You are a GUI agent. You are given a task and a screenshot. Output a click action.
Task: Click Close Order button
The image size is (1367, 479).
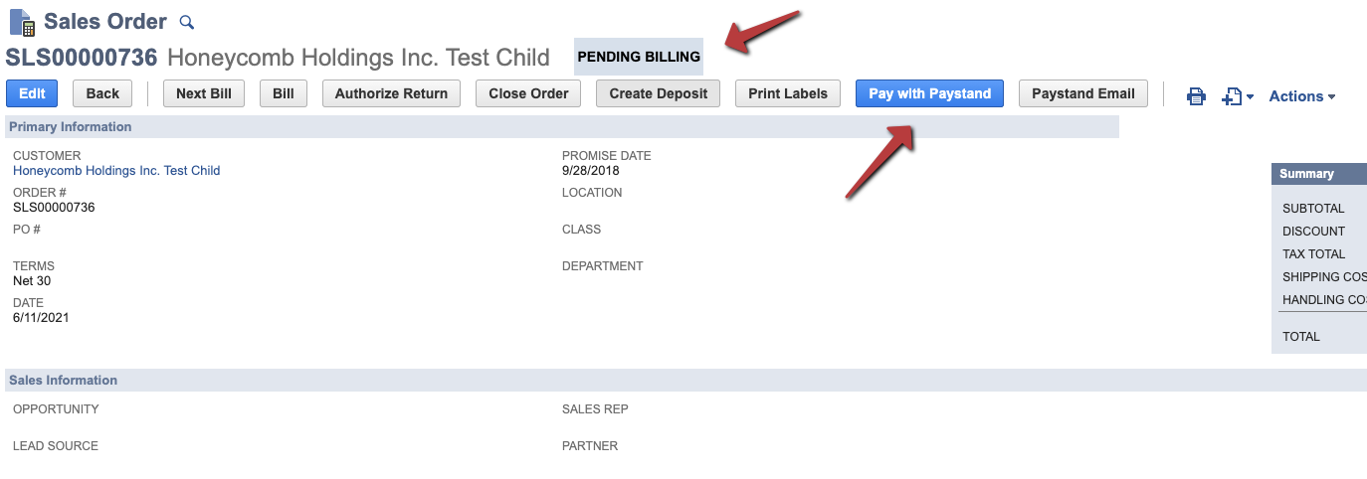(528, 93)
